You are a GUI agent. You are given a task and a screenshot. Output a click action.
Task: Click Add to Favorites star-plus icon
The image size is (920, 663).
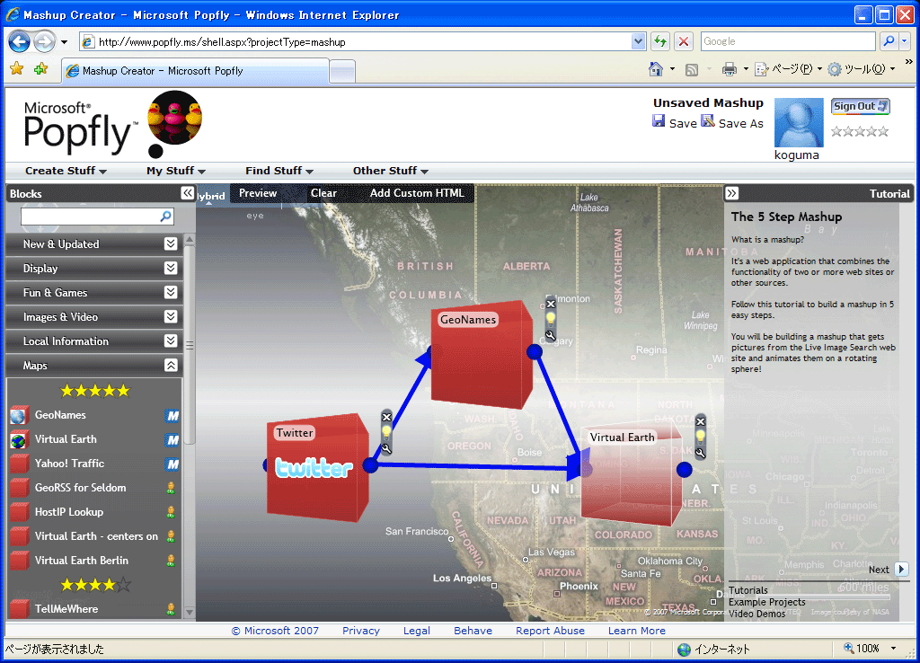(x=40, y=69)
